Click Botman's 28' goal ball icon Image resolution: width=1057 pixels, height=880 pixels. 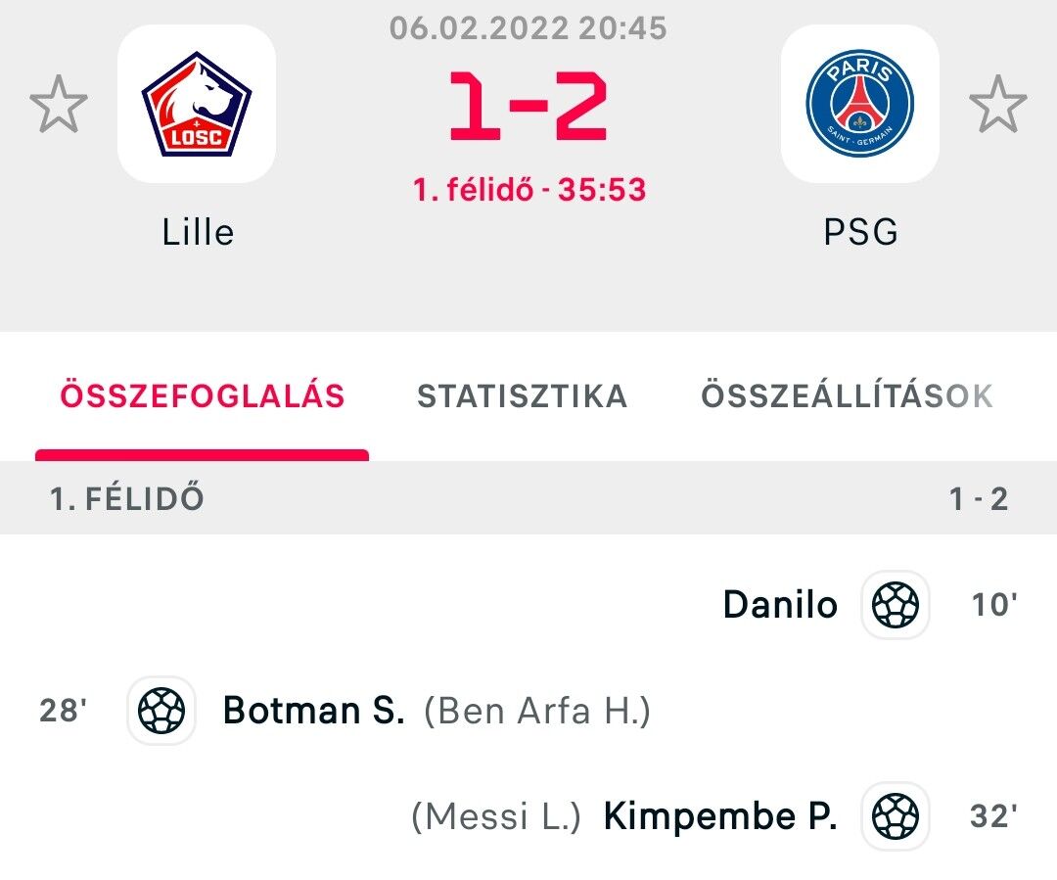(x=161, y=711)
